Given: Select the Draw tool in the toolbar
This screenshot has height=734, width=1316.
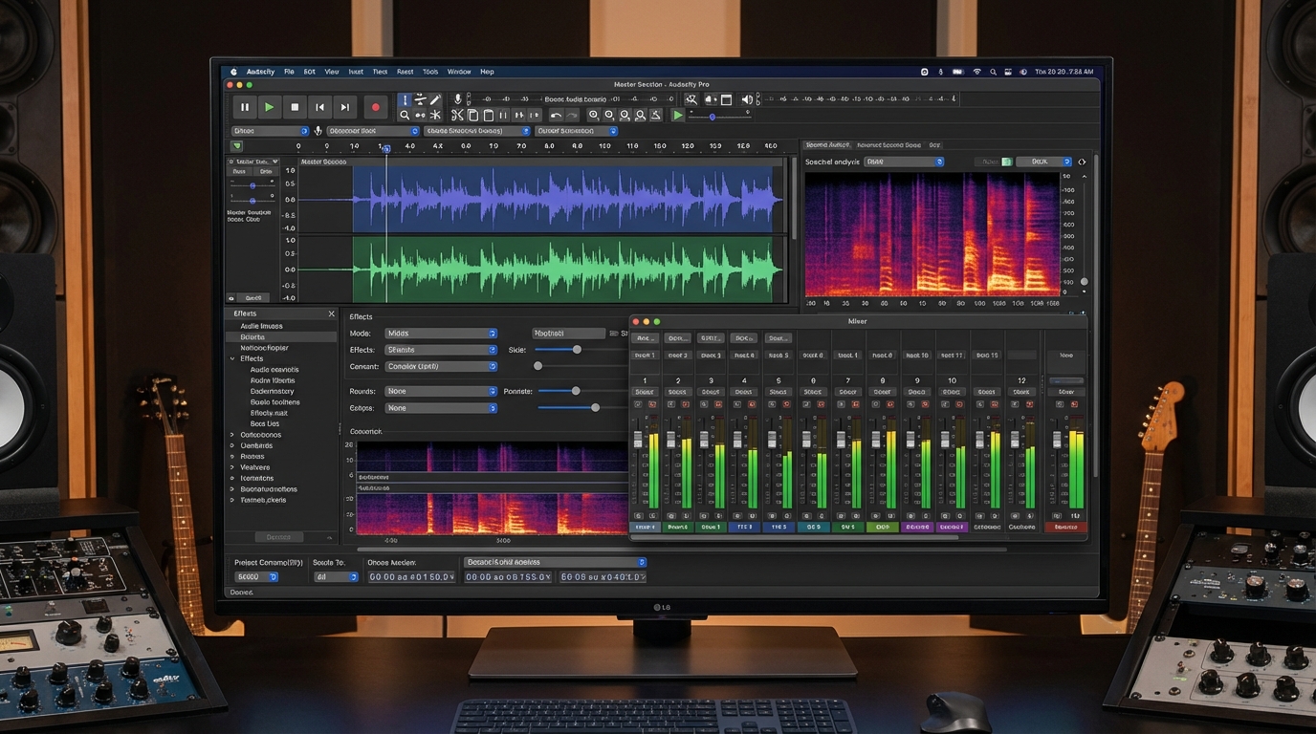Looking at the screenshot, I should pyautogui.click(x=434, y=98).
